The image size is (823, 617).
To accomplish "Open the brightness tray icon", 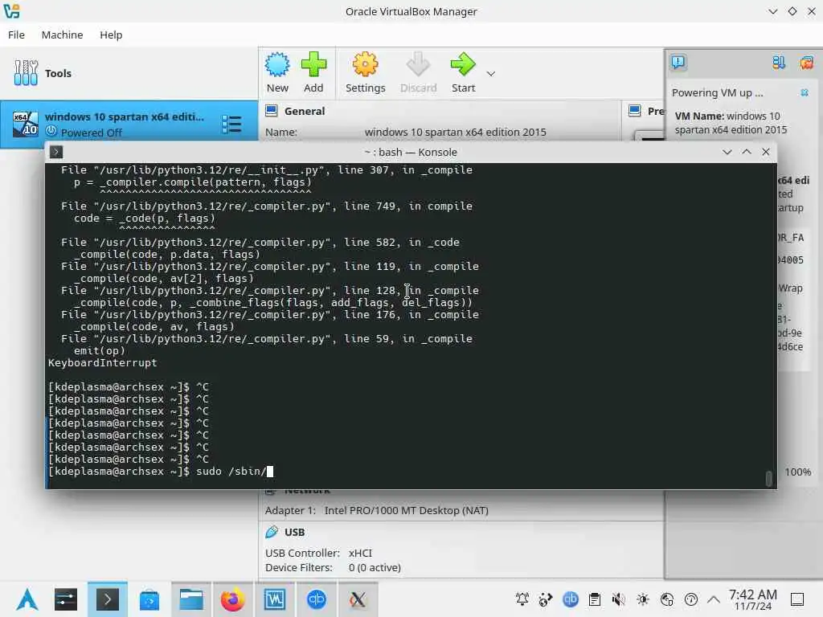I will click(643, 599).
